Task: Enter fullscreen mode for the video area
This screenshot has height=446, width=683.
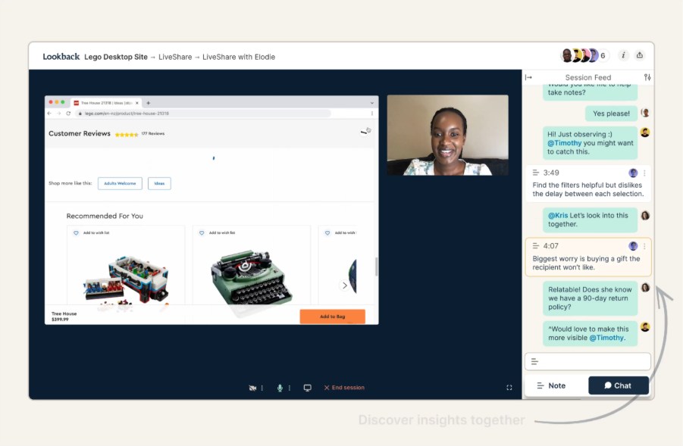Action: point(509,388)
